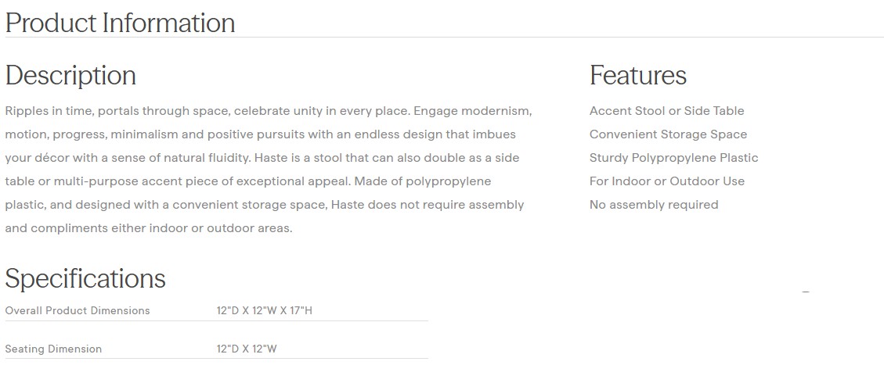Image resolution: width=884 pixels, height=383 pixels.
Task: Click the 'For Indoor or Outdoor Use' feature
Action: pyautogui.click(x=666, y=181)
